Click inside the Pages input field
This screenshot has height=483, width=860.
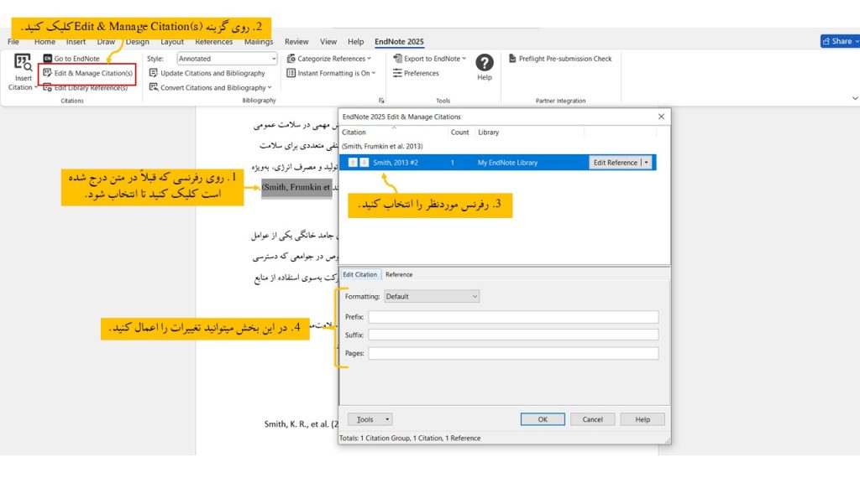click(x=511, y=353)
